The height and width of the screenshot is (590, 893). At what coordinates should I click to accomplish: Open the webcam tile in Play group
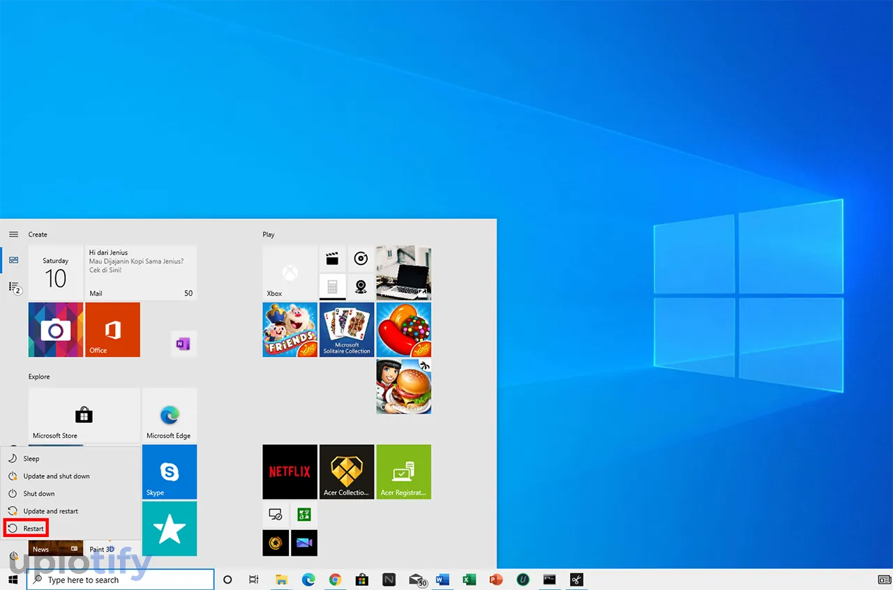tap(361, 287)
